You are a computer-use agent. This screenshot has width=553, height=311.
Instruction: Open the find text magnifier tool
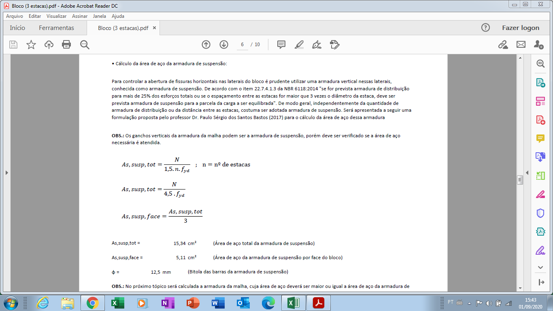85,45
